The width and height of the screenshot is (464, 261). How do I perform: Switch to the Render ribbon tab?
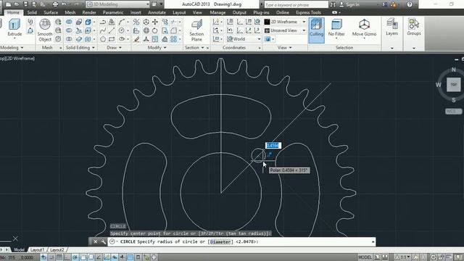pyautogui.click(x=89, y=12)
